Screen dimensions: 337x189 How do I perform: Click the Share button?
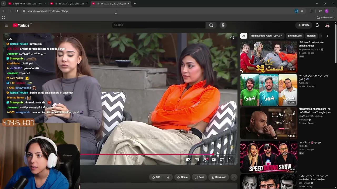(182, 177)
